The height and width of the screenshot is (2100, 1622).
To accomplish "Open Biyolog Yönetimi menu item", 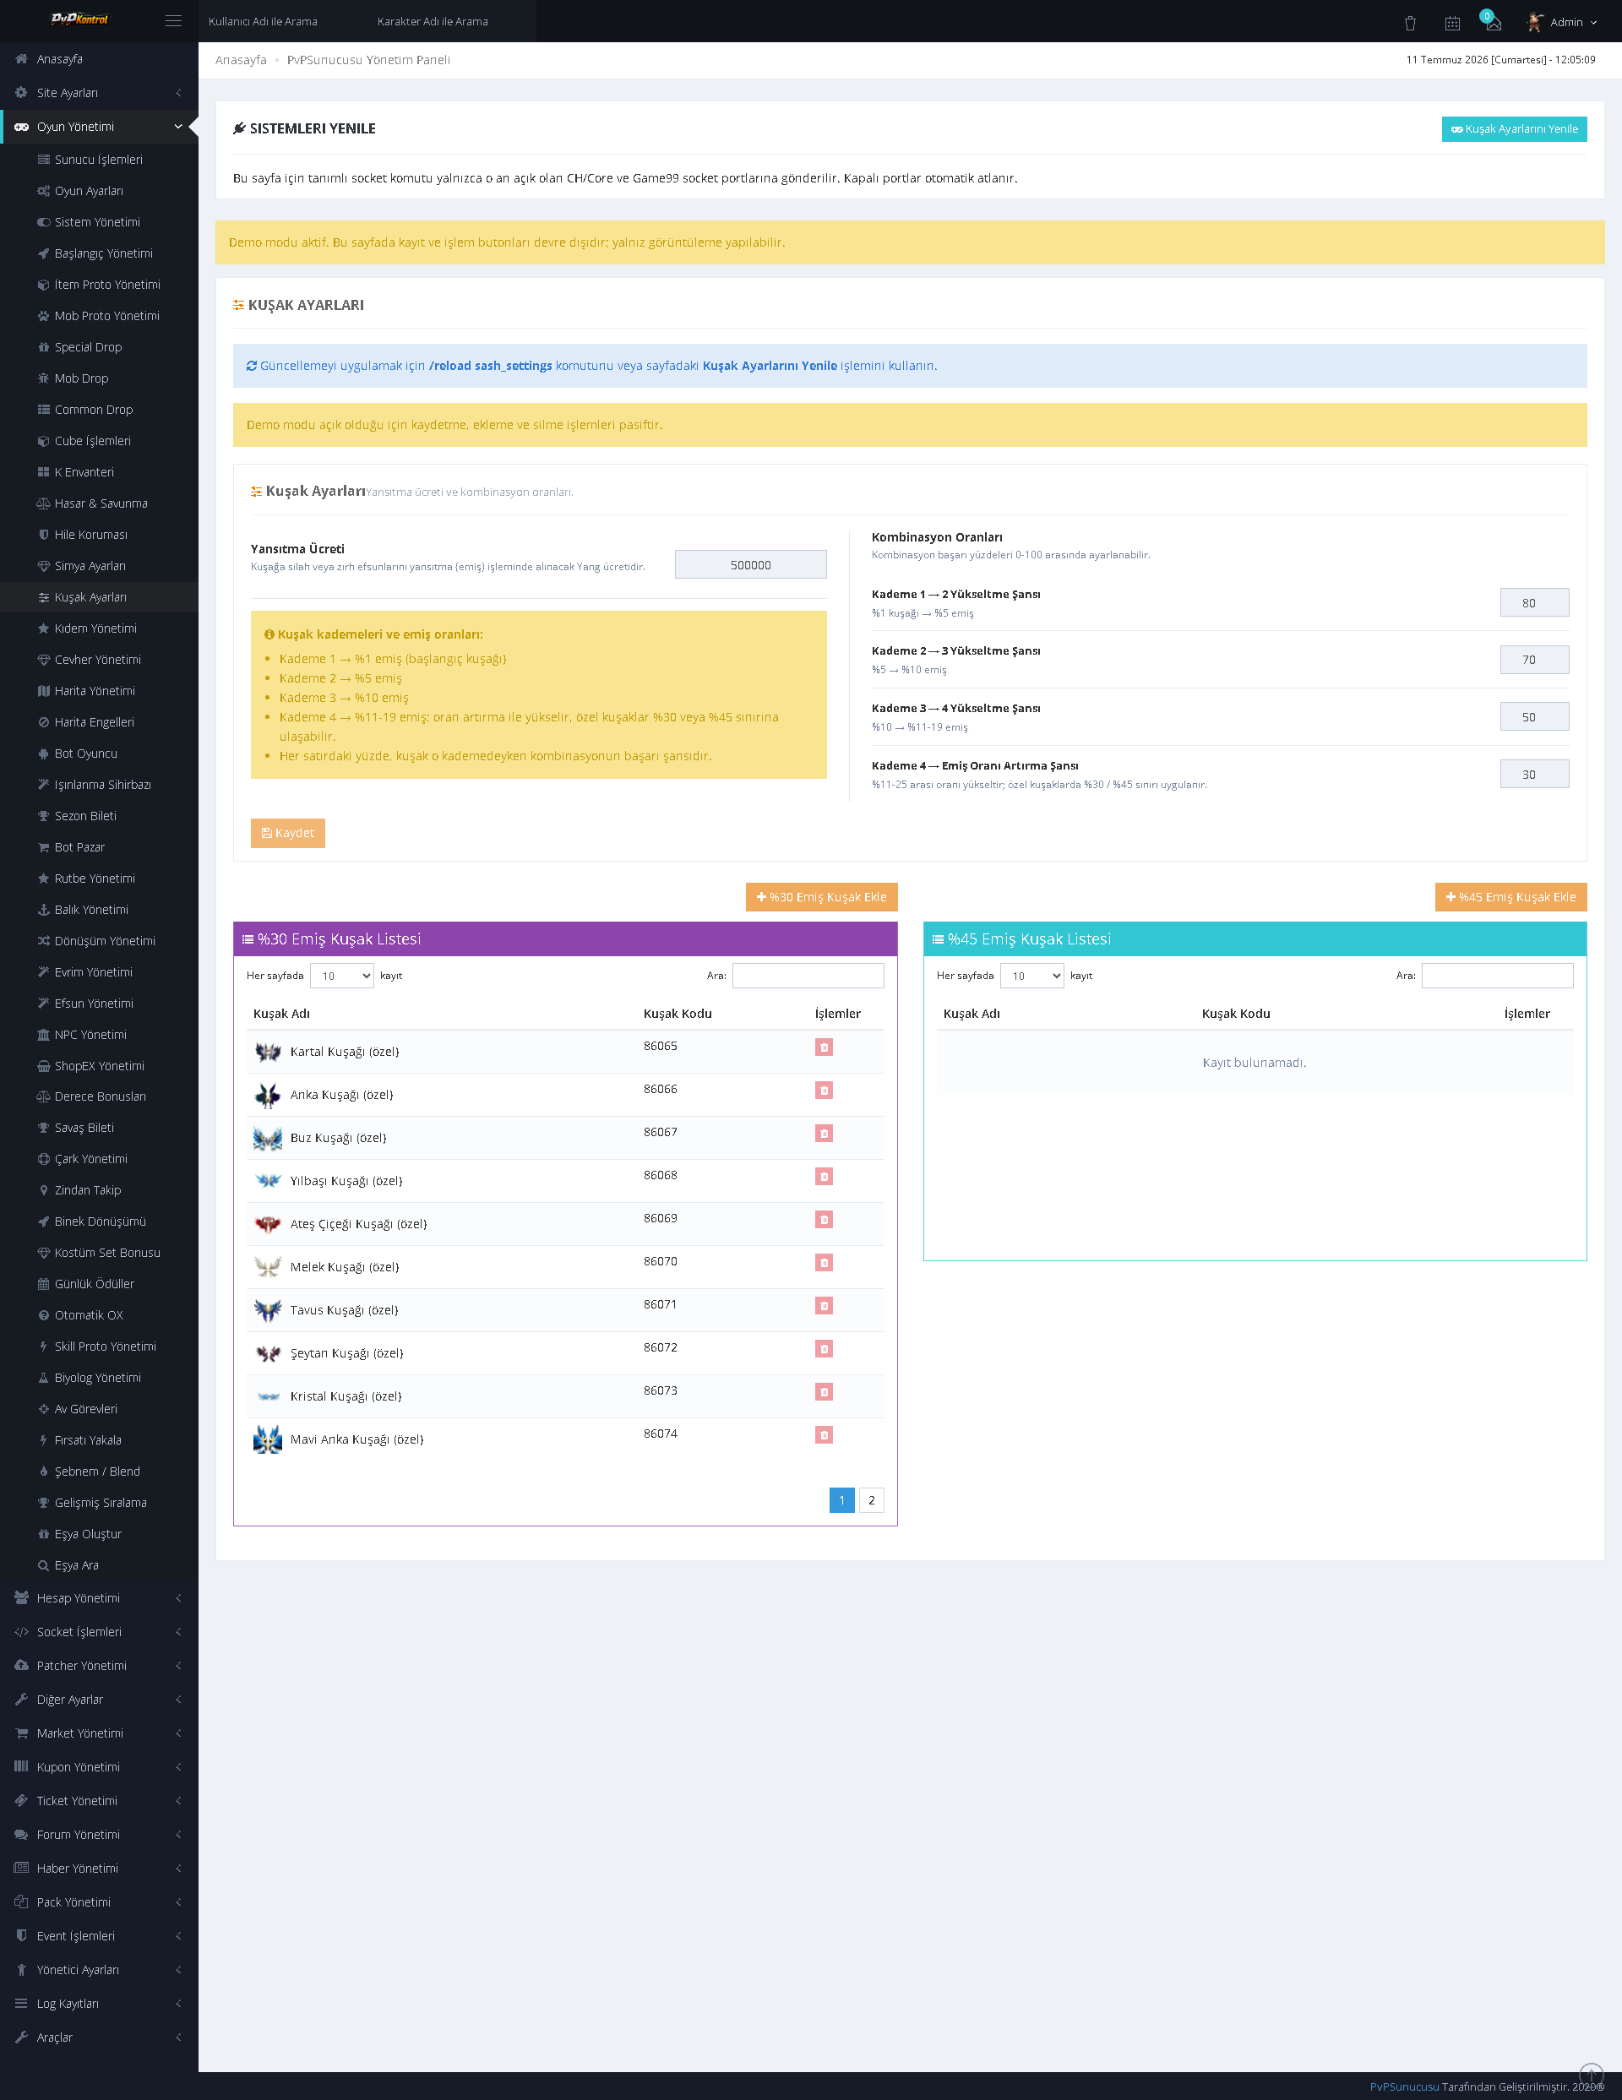I will (x=99, y=1378).
